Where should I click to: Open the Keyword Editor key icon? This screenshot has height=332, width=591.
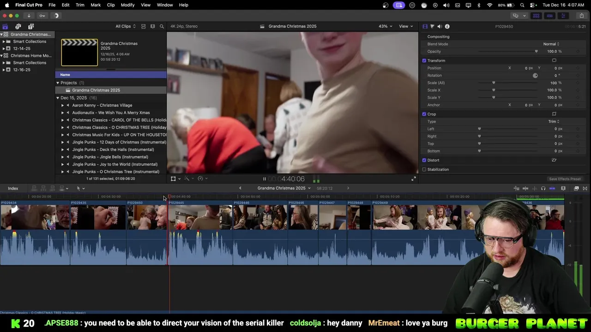42,16
